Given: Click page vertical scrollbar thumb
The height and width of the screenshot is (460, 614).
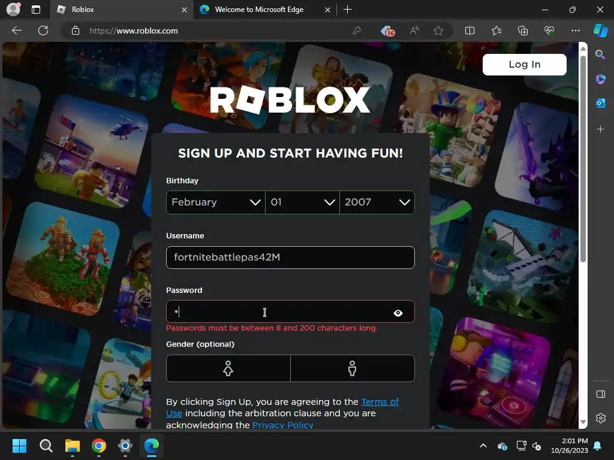Looking at the screenshot, I should 583,159.
